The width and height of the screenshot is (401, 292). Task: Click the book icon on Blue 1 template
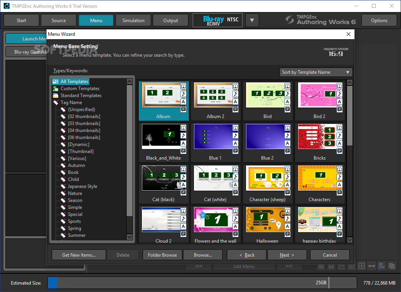point(235,128)
